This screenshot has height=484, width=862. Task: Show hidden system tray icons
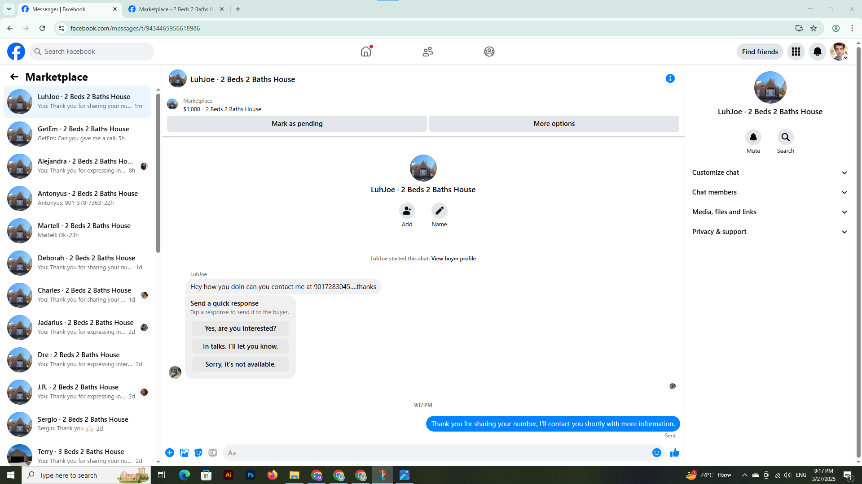coord(745,475)
